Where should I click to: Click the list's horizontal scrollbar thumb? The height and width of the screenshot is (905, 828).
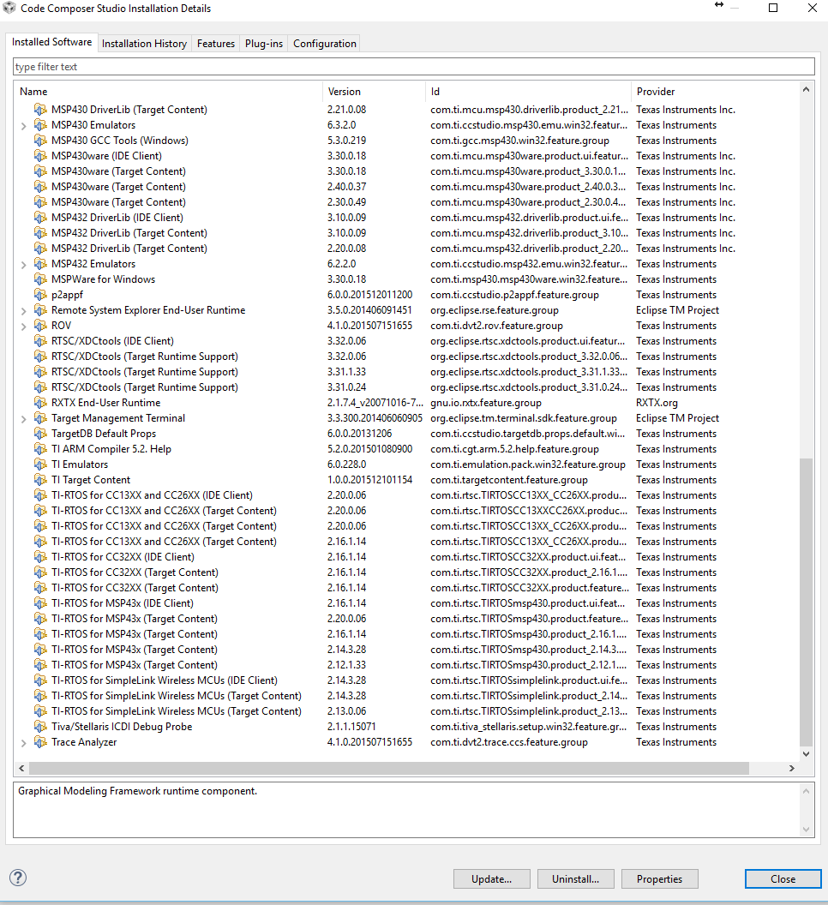388,768
